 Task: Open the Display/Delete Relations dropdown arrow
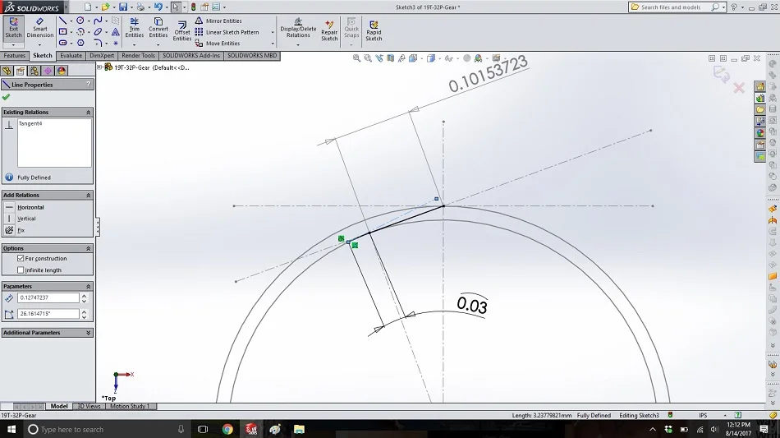coord(298,45)
